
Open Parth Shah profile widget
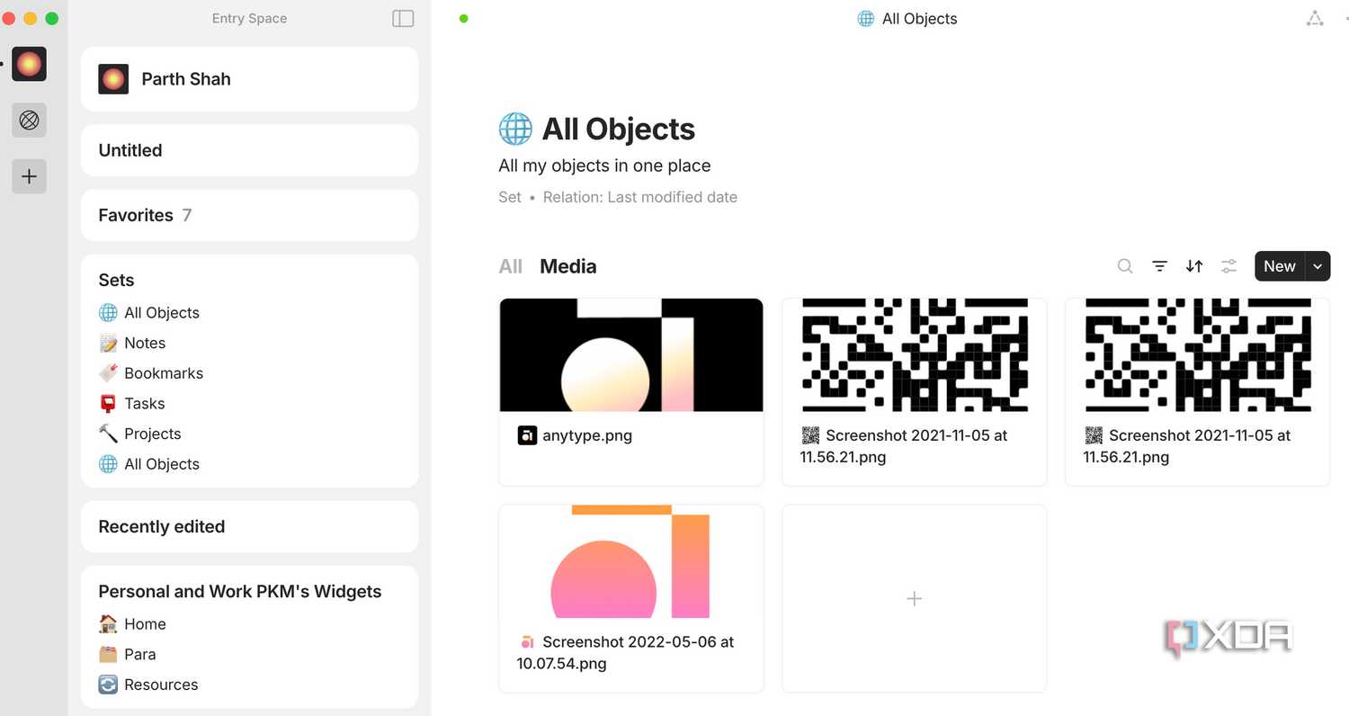[249, 79]
